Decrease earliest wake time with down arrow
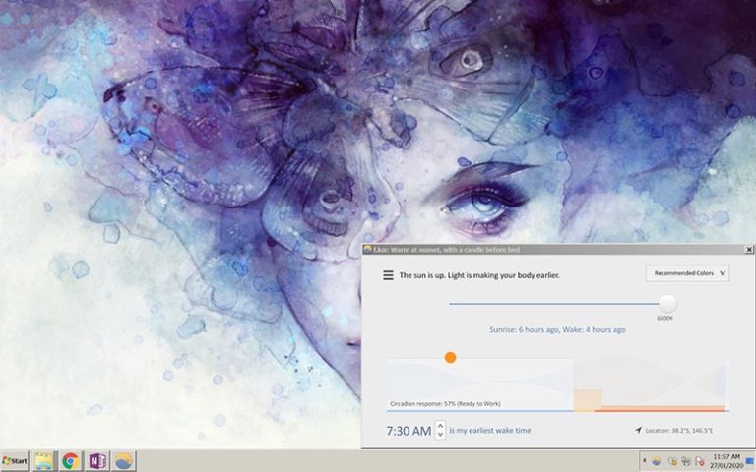756x472 pixels. pos(440,434)
